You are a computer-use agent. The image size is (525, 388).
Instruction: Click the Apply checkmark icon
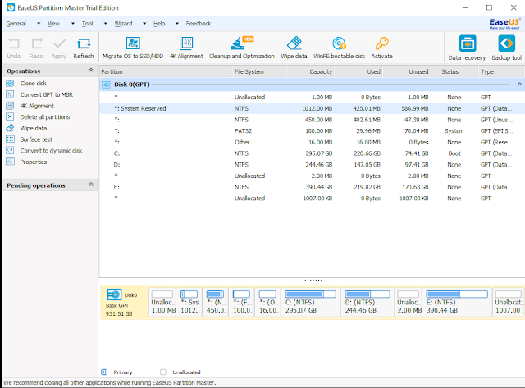coord(59,43)
